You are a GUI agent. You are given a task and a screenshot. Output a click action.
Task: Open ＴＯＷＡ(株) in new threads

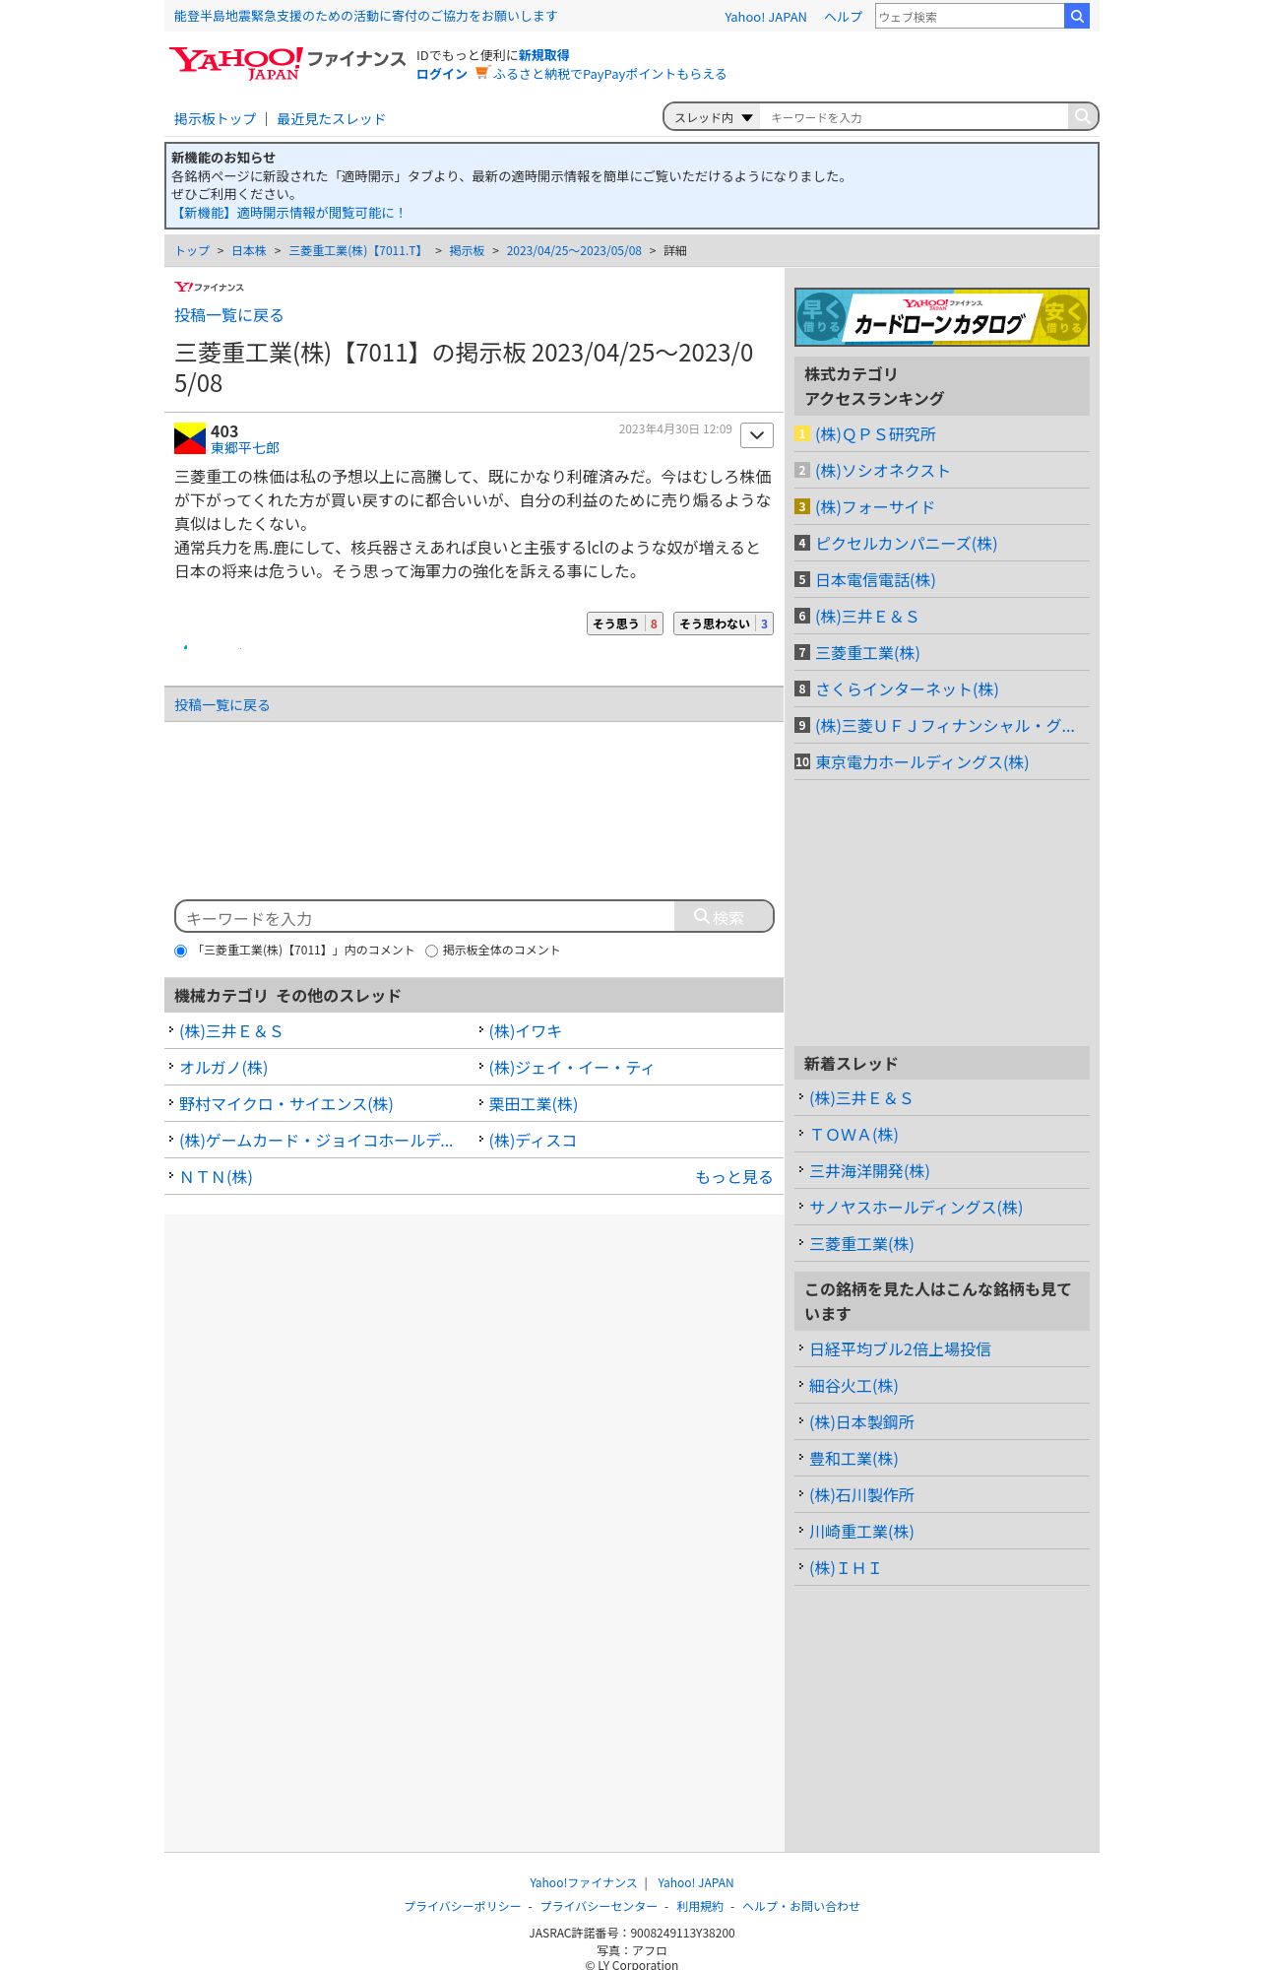[x=853, y=1135]
